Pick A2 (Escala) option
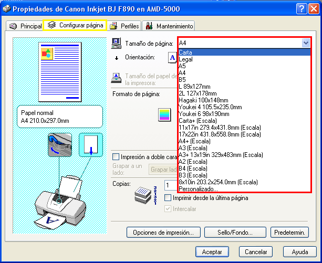The image size is (322, 263). 244,162
